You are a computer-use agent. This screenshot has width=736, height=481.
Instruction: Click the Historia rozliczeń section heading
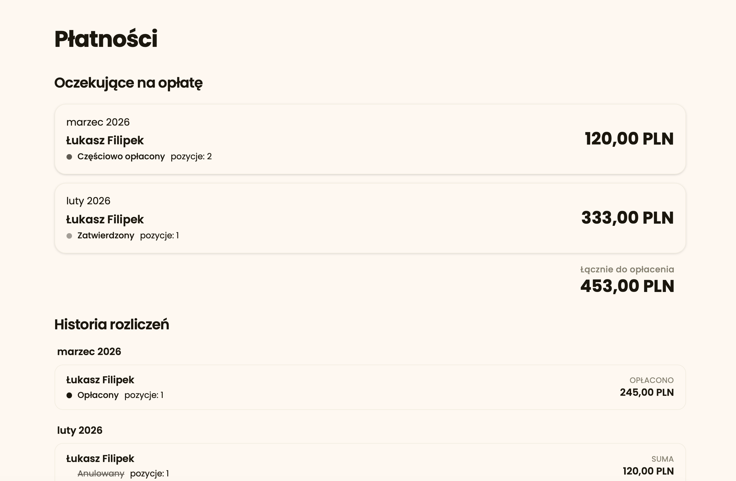tap(112, 324)
